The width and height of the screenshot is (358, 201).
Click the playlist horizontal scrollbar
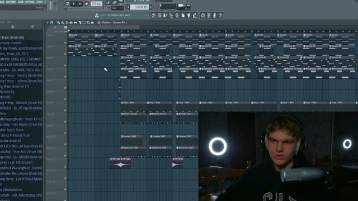click(x=104, y=27)
